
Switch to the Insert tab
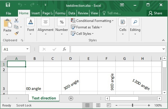35,13
